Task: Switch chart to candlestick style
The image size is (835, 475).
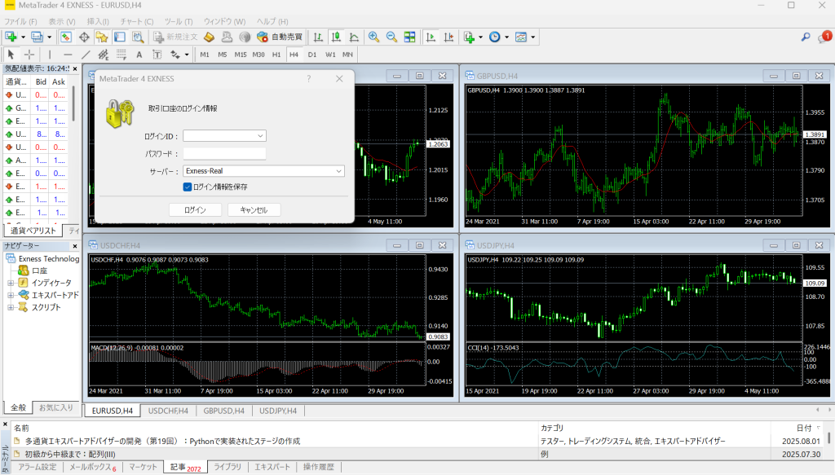Action: click(336, 37)
